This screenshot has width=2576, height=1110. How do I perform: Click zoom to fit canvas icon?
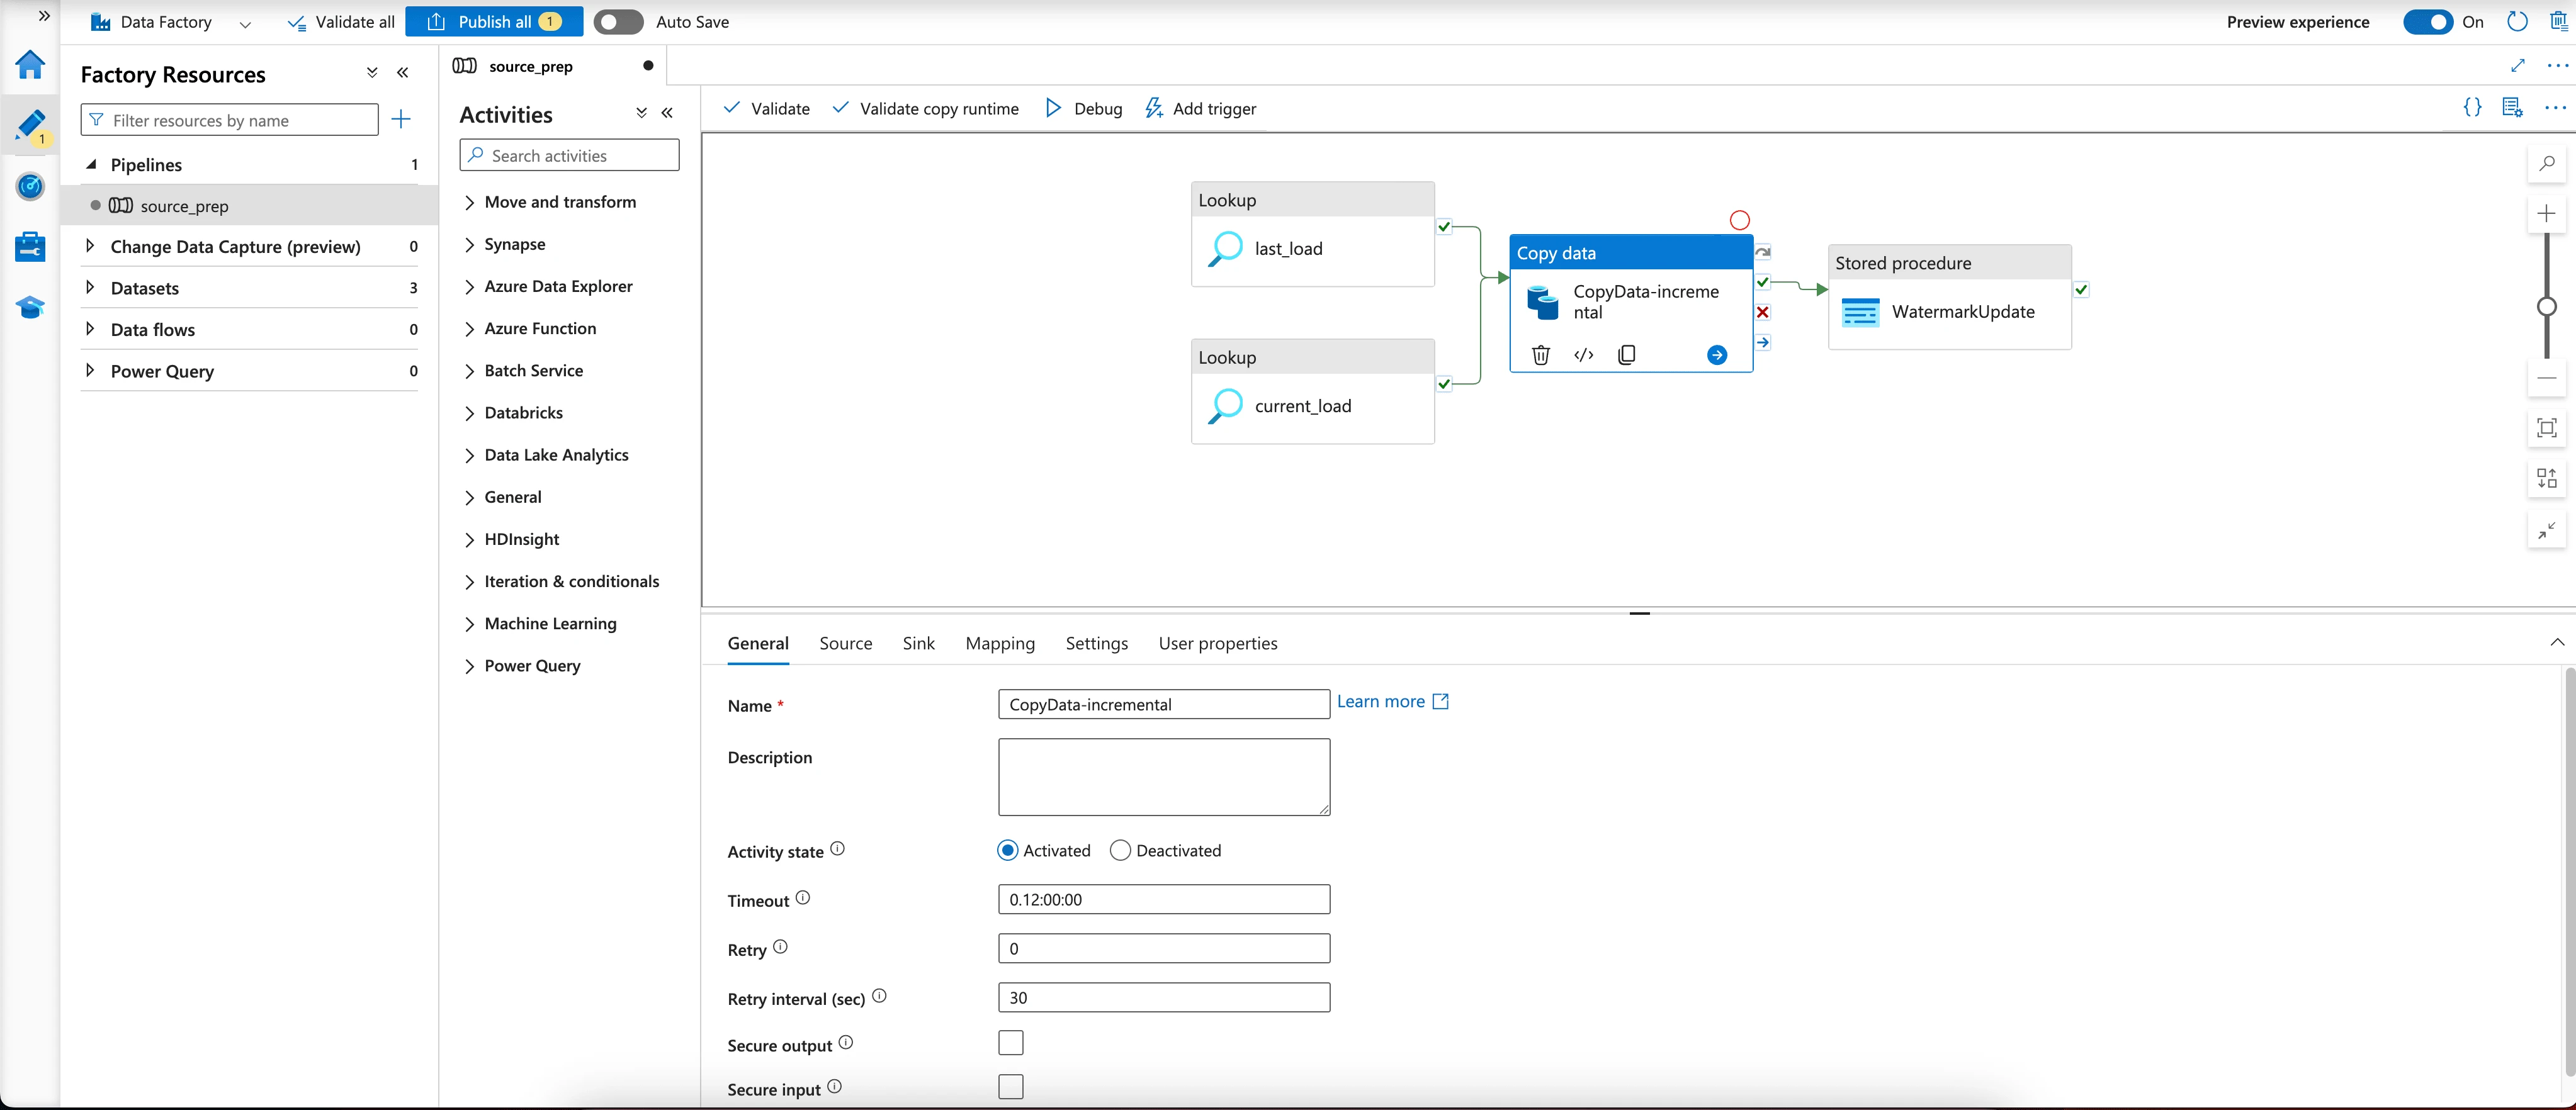tap(2546, 429)
